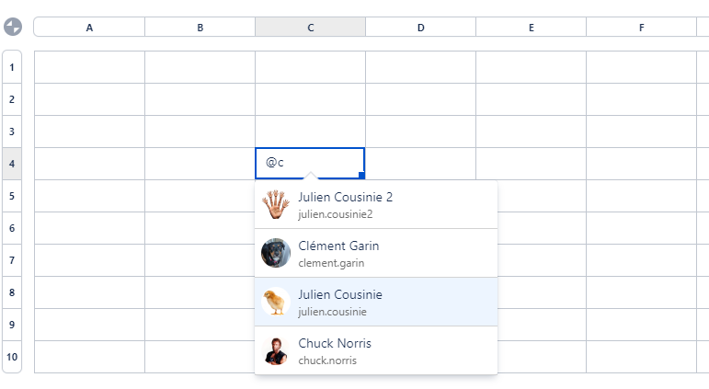709x389 pixels.
Task: Click the select-all corner icon
Action: pyautogui.click(x=12, y=27)
